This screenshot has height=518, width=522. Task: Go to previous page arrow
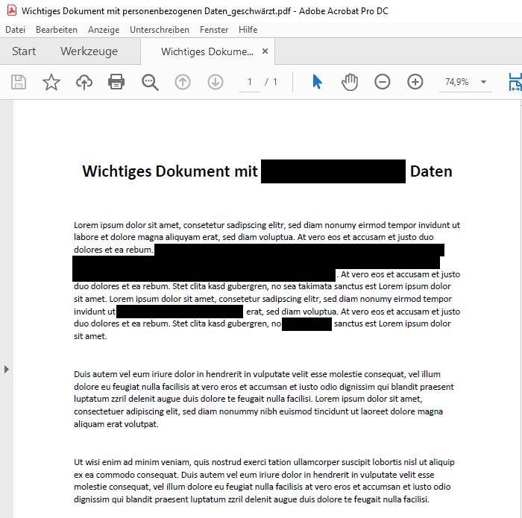point(183,82)
